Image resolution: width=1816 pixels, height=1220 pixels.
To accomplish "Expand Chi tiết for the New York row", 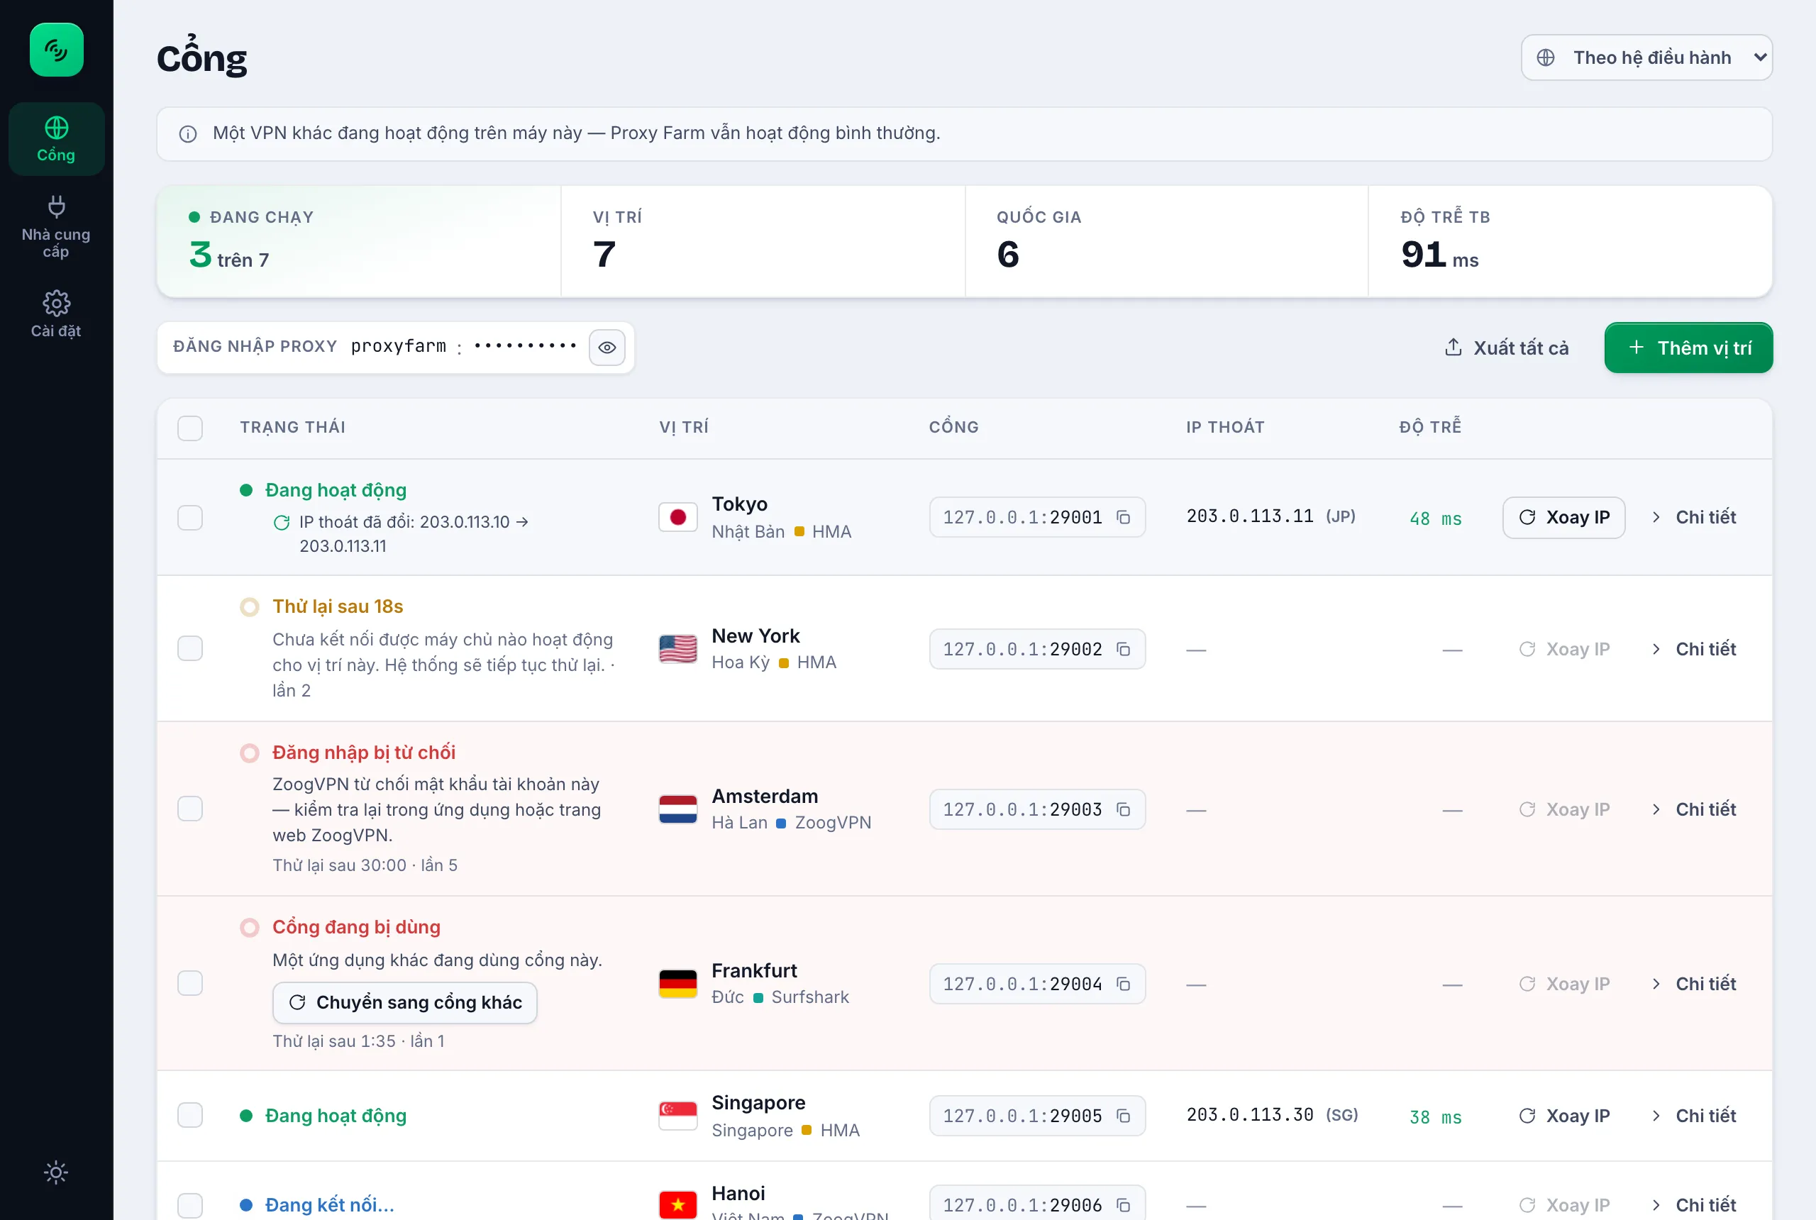I will pos(1693,649).
